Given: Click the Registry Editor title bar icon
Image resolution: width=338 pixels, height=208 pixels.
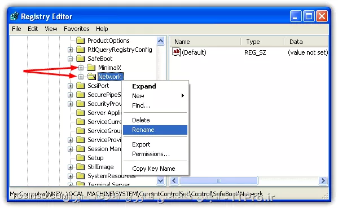Looking at the screenshot, I should tap(14, 16).
